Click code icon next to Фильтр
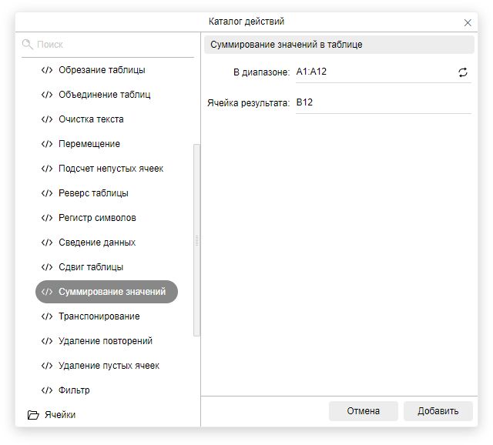Image resolution: width=493 pixels, height=445 pixels. tap(47, 390)
